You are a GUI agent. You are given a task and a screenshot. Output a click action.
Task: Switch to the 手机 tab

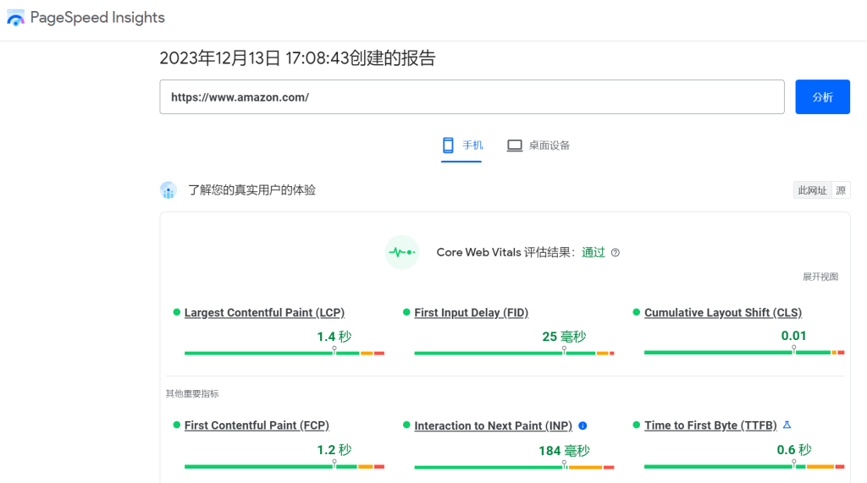point(461,145)
